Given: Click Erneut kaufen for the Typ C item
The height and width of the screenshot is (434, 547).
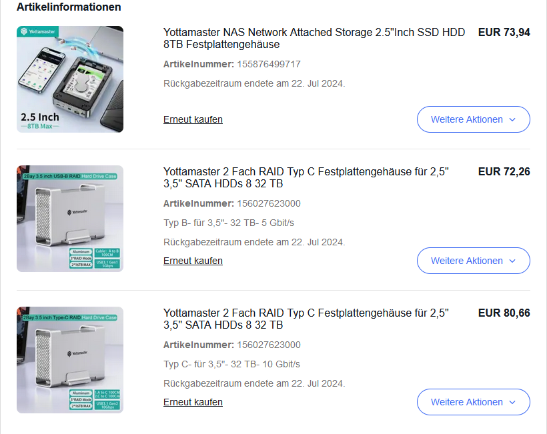Looking at the screenshot, I should 193,402.
